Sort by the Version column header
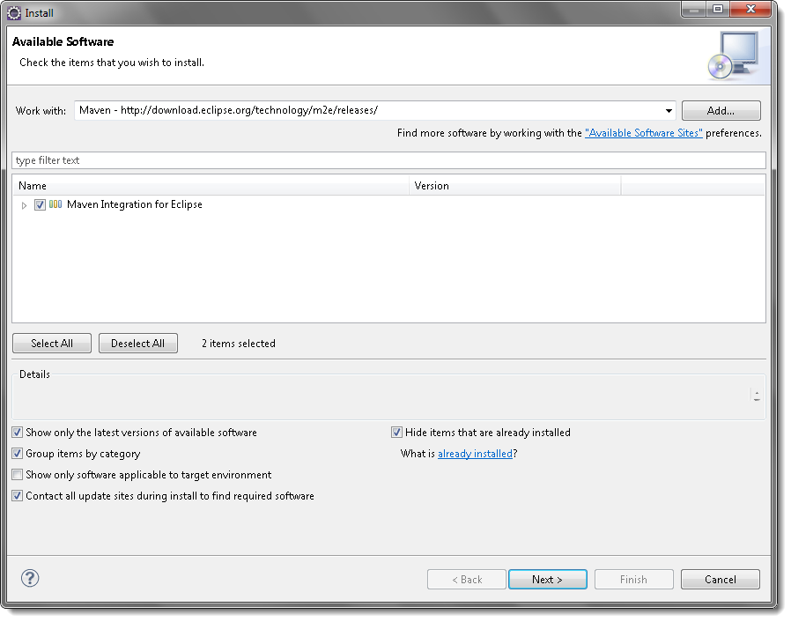This screenshot has width=791, height=622. (515, 186)
